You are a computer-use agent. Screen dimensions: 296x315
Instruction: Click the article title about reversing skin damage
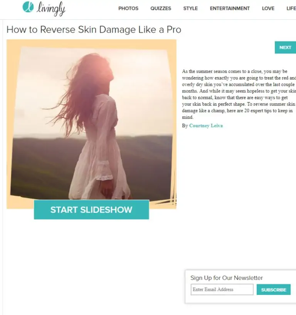point(94,30)
